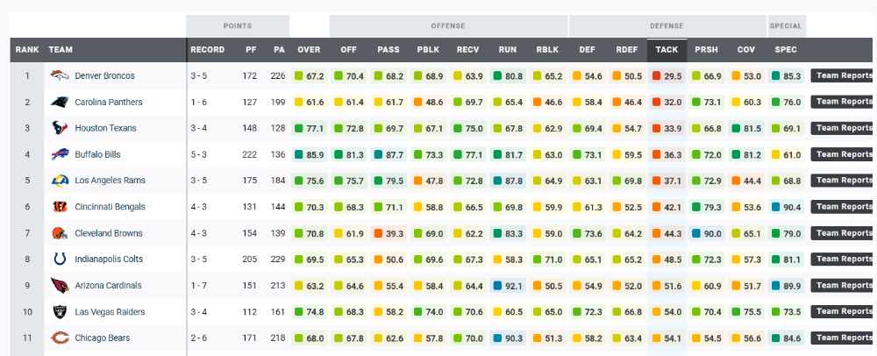The width and height of the screenshot is (877, 356).
Task: Click Bills overall grade 85.9 cell
Action: 309,155
